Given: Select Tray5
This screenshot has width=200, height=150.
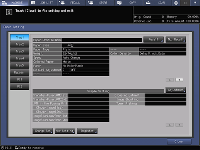Looking at the screenshot, I should 20,65.
